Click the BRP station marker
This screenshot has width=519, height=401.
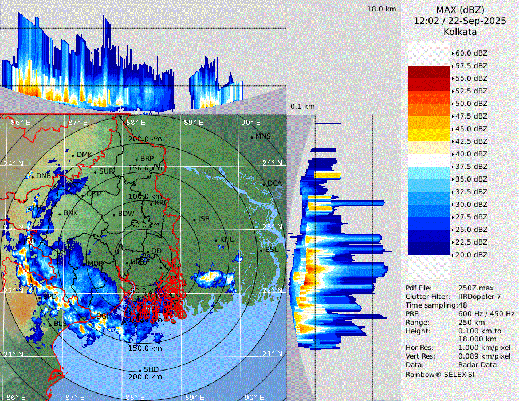coord(137,160)
